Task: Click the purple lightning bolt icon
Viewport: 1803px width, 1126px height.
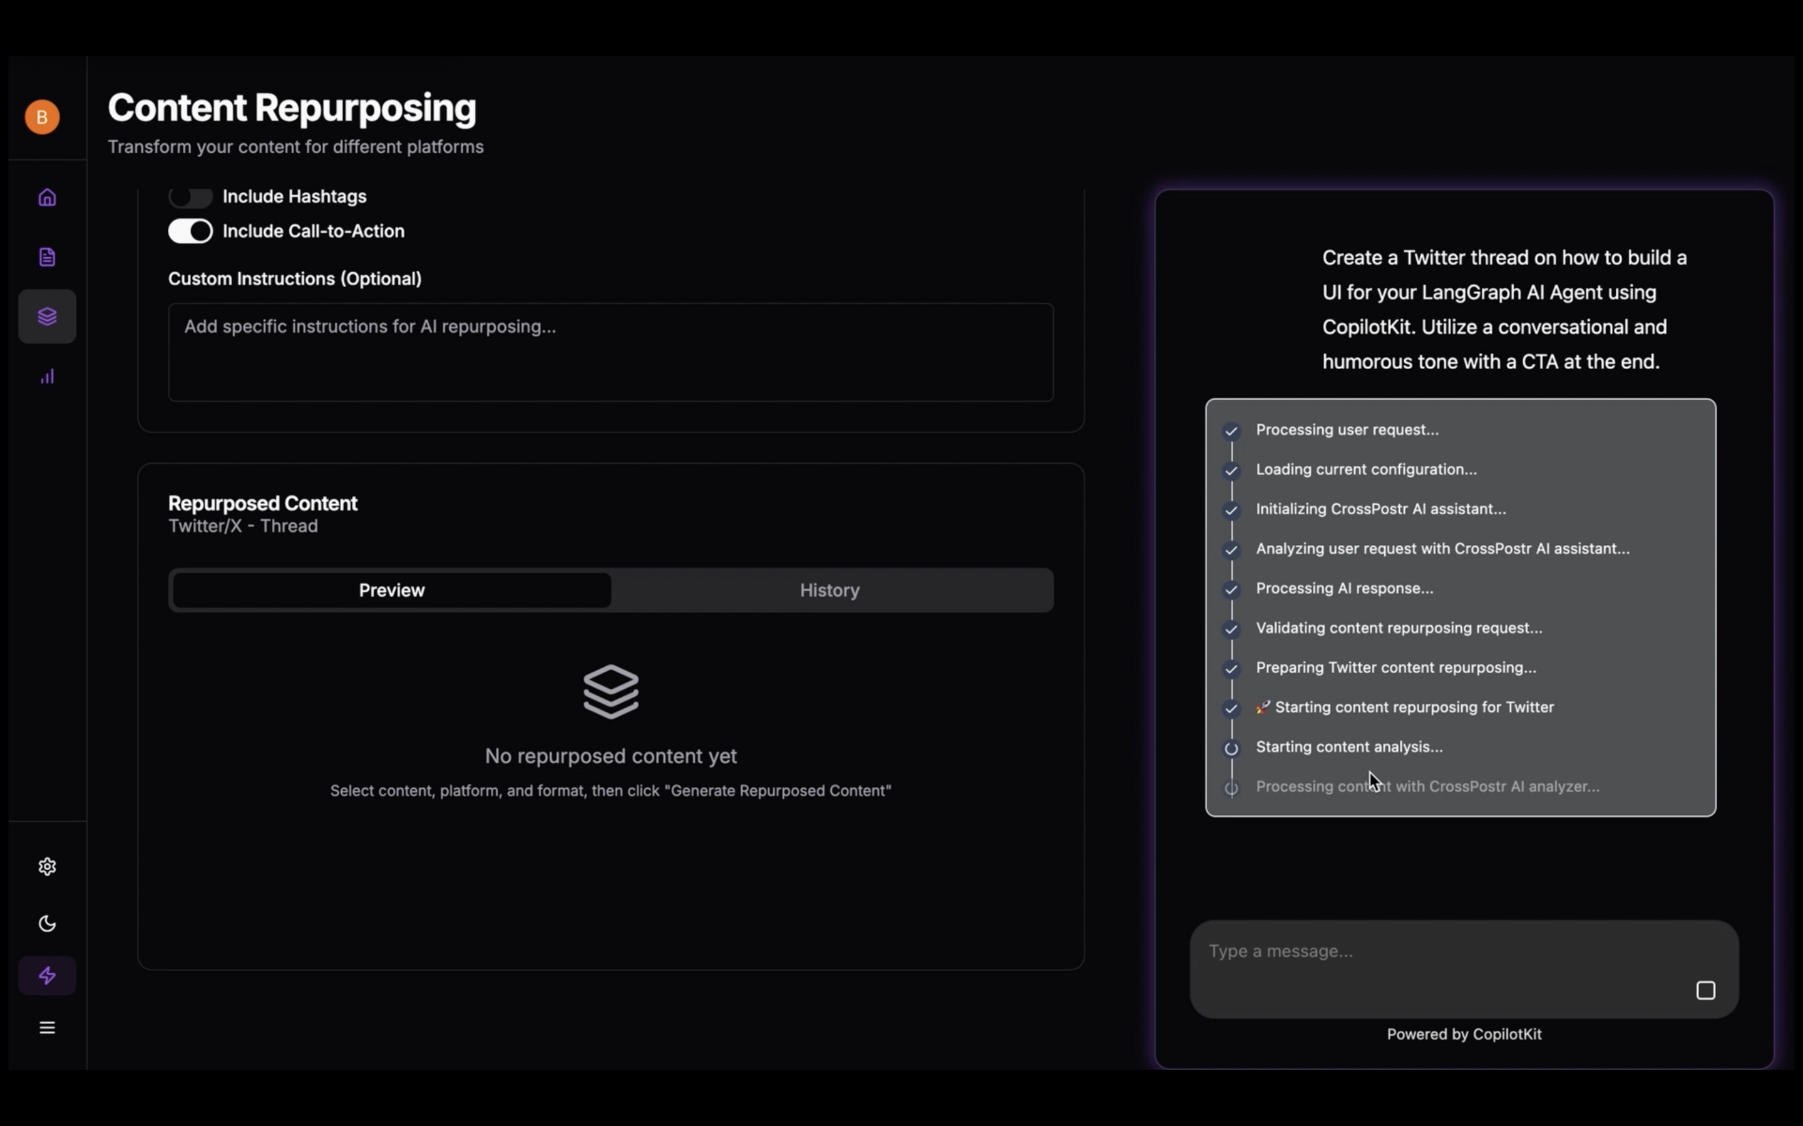Action: [47, 976]
